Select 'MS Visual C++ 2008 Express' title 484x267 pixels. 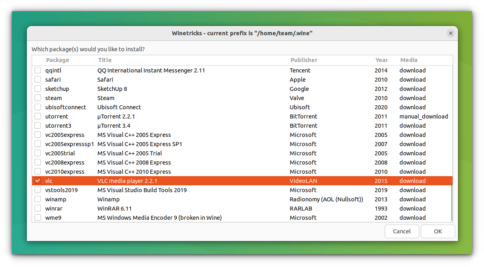pos(134,163)
